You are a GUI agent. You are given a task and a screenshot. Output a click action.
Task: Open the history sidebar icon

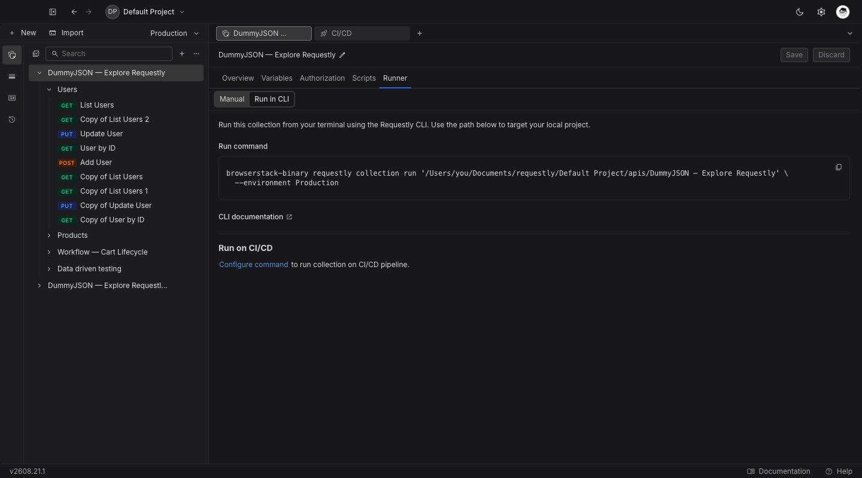pos(12,119)
